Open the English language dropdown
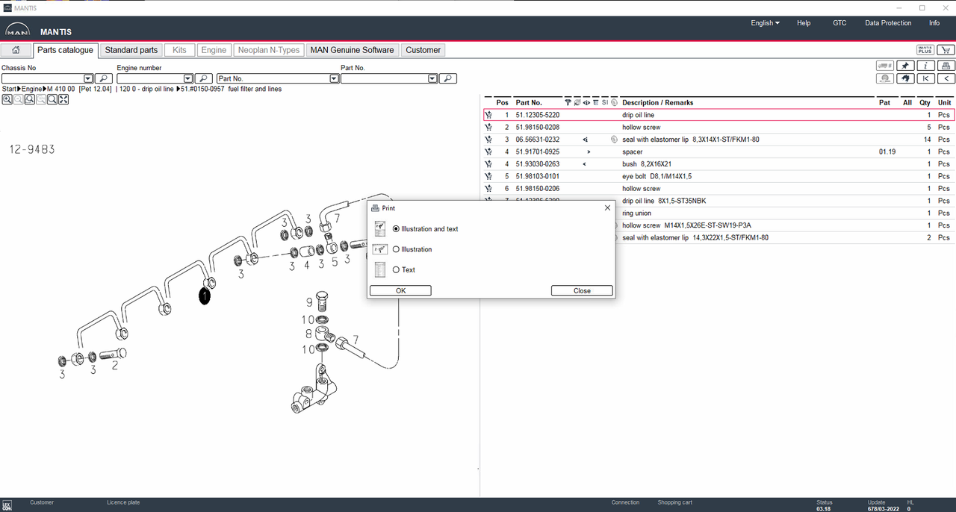 tap(765, 23)
